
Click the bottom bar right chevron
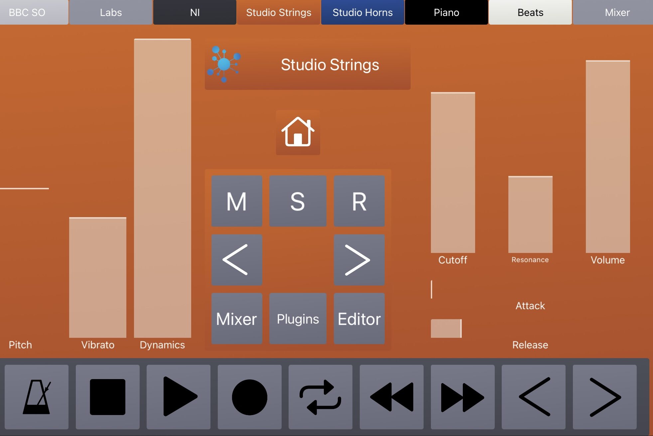pyautogui.click(x=604, y=397)
